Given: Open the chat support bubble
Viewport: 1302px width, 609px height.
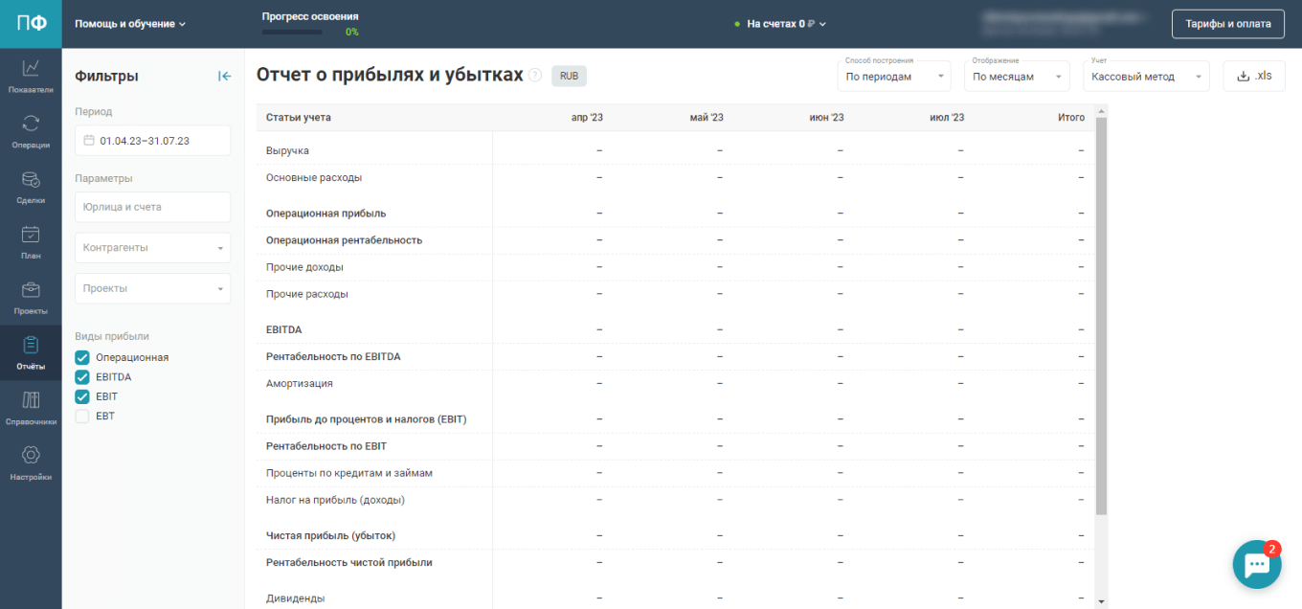Looking at the screenshot, I should tap(1256, 565).
